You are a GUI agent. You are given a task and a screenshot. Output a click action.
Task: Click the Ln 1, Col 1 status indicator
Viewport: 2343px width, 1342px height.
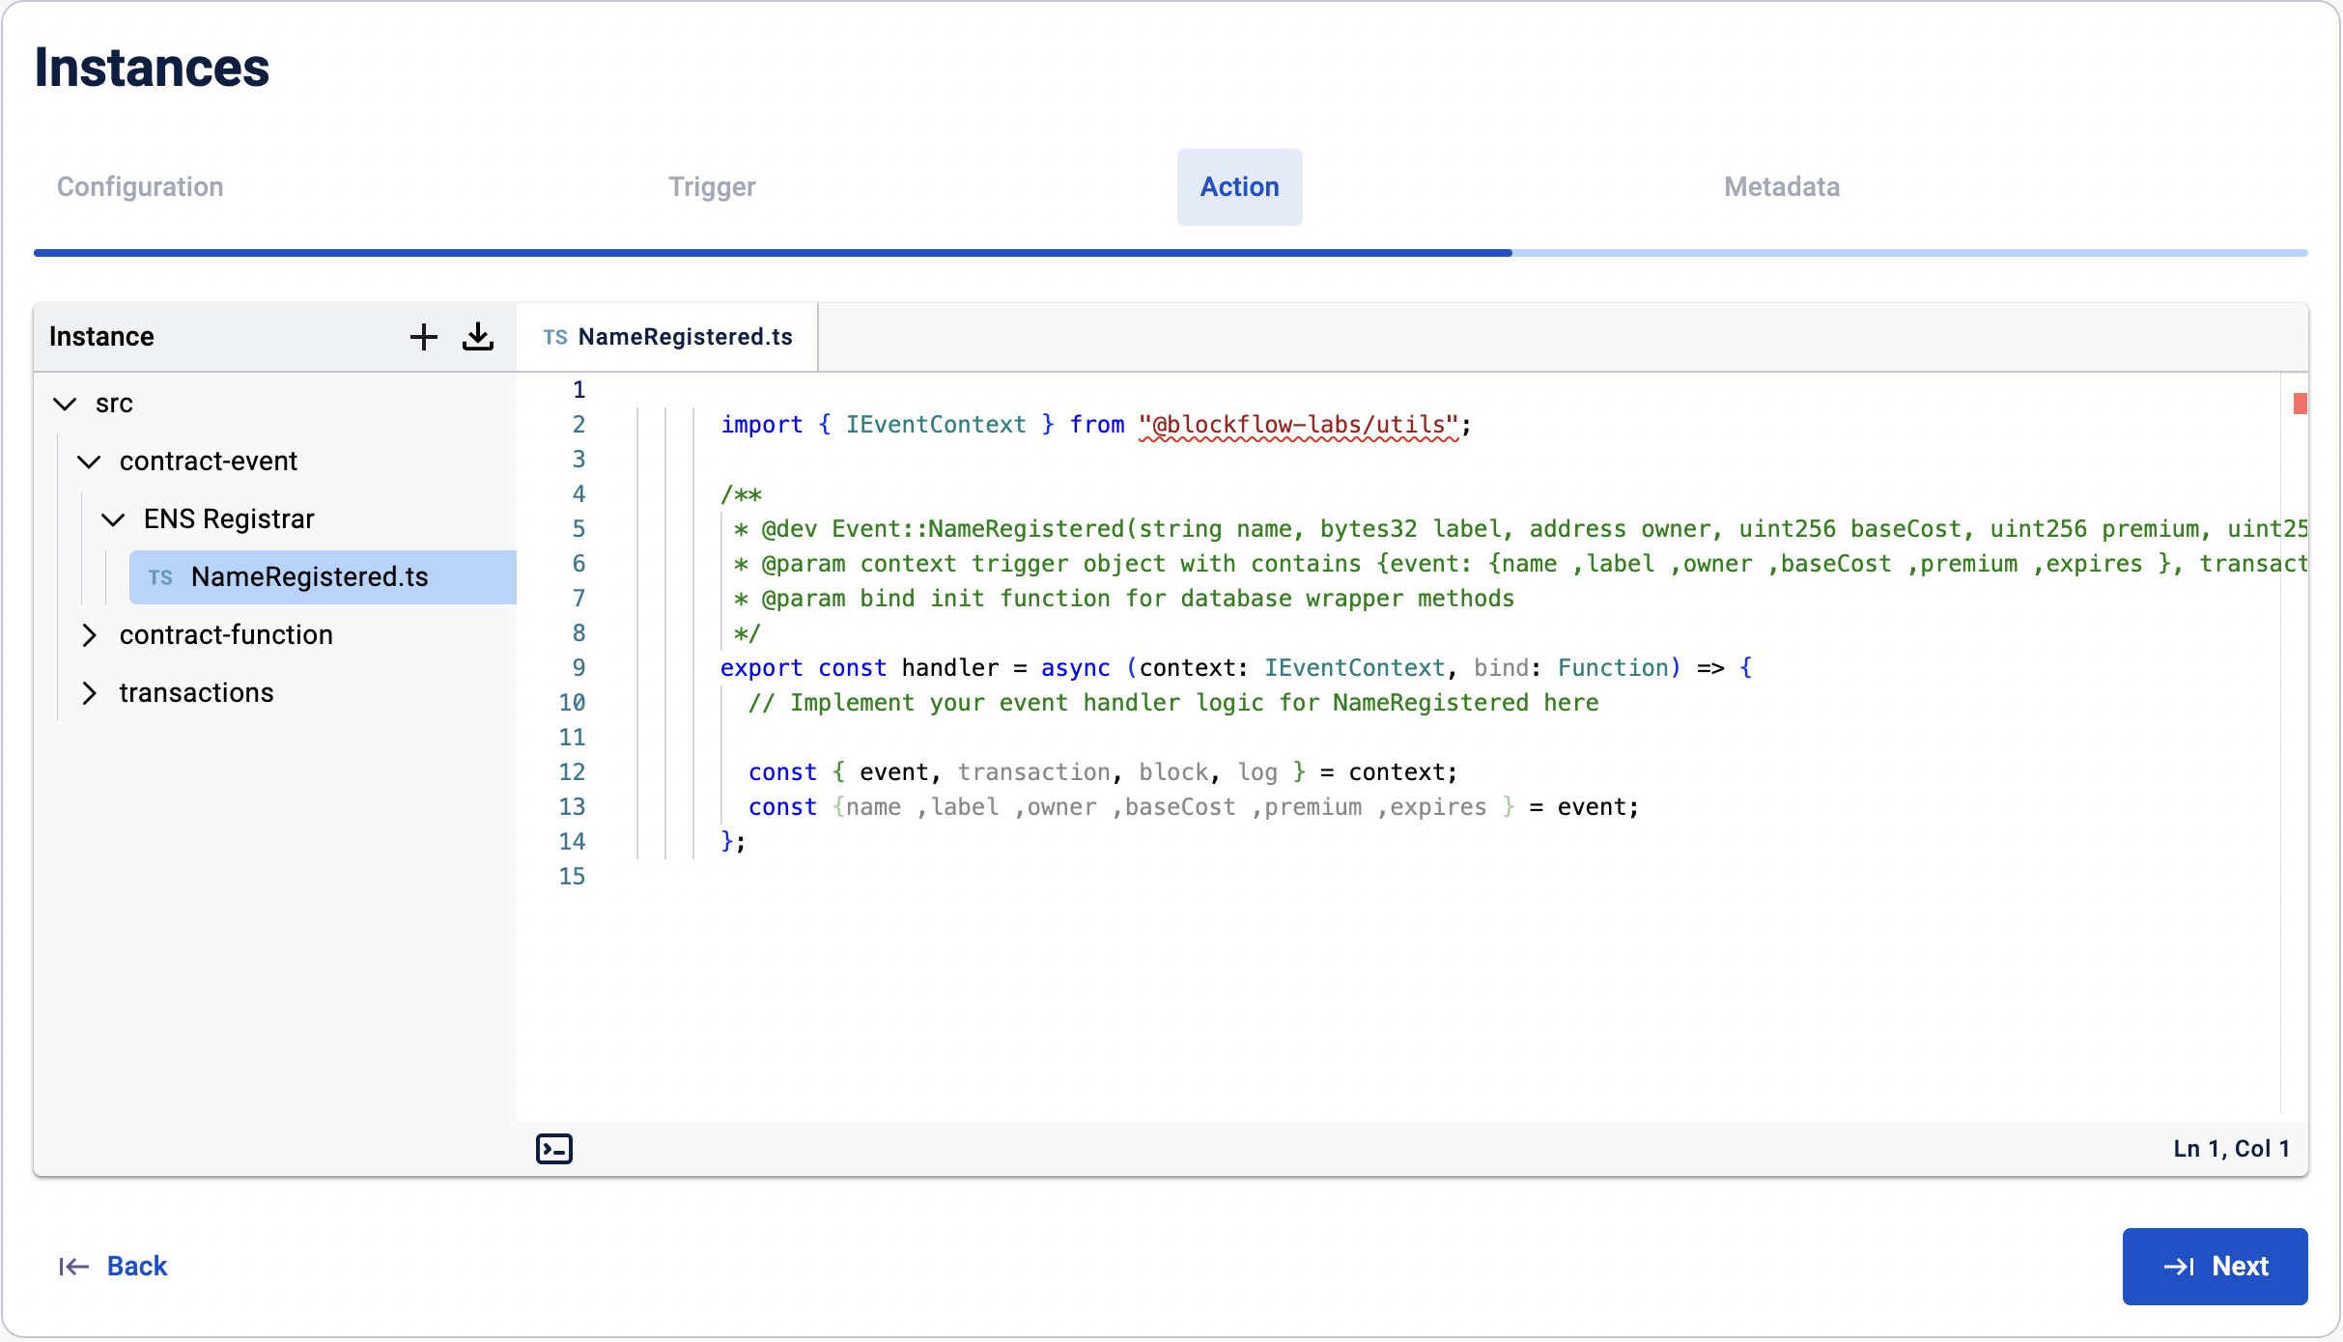pos(2231,1149)
